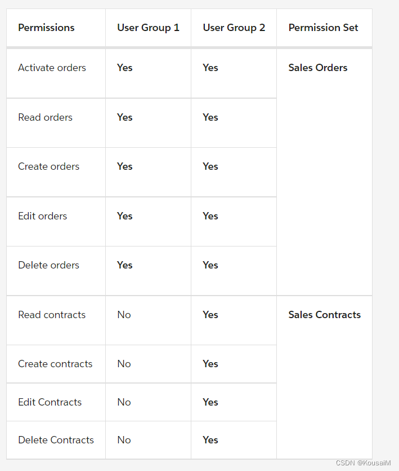Click Yes for Activate orders User Group 1
This screenshot has height=471, width=399.
(x=125, y=68)
